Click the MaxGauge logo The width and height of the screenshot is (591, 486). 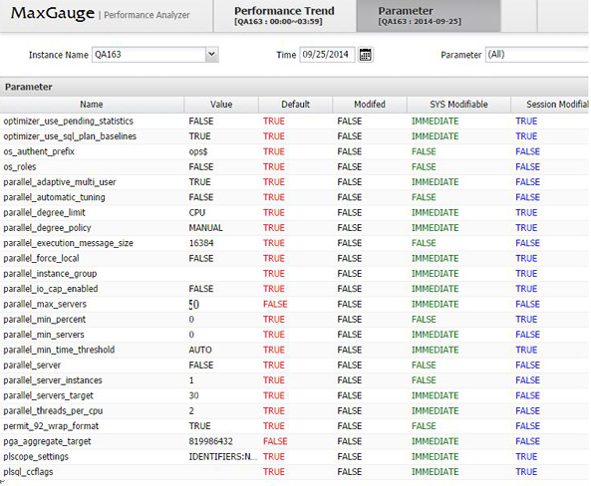(x=53, y=14)
